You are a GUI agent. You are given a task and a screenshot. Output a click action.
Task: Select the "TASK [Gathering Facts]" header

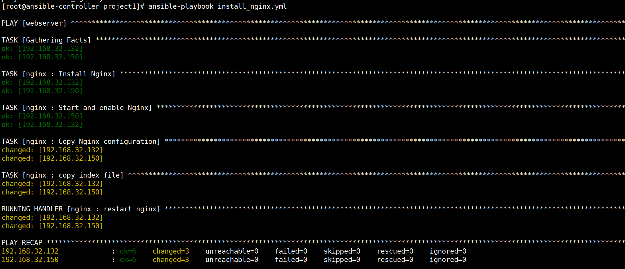point(46,40)
